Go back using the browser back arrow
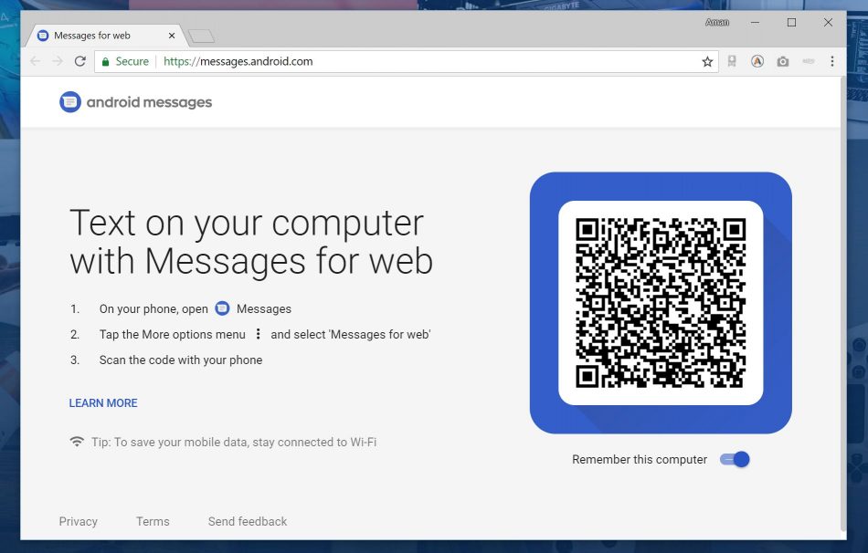Screen dimensions: 868x553 [36, 61]
